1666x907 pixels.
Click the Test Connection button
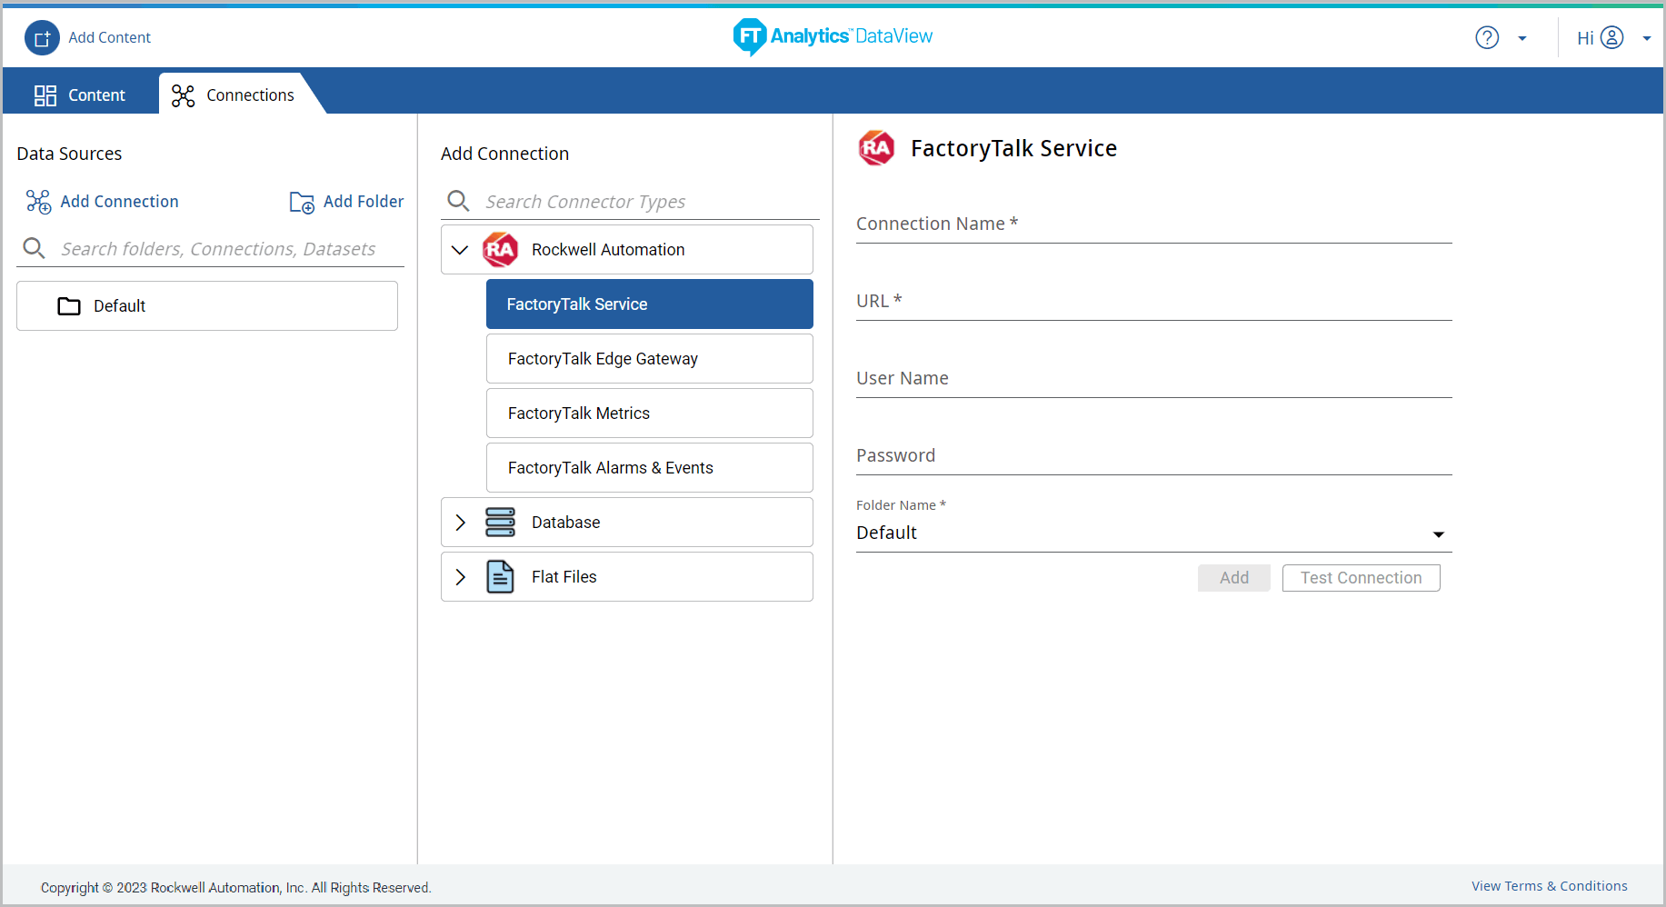click(x=1362, y=578)
